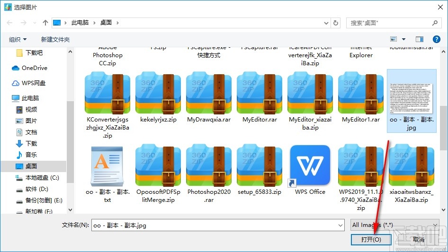Select MyEditor.rar archive
The height and width of the screenshot is (252, 448).
pyautogui.click(x=260, y=97)
